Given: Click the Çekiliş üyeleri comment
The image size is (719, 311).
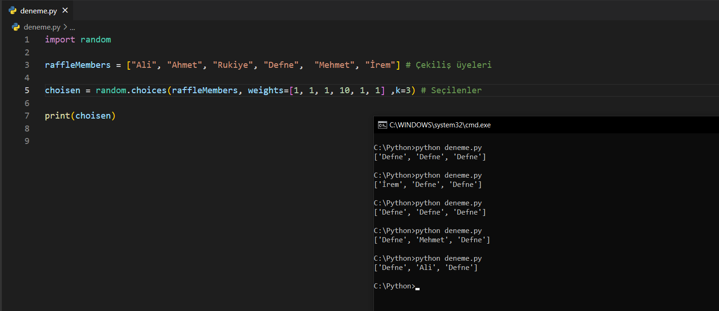Looking at the screenshot, I should pyautogui.click(x=448, y=65).
